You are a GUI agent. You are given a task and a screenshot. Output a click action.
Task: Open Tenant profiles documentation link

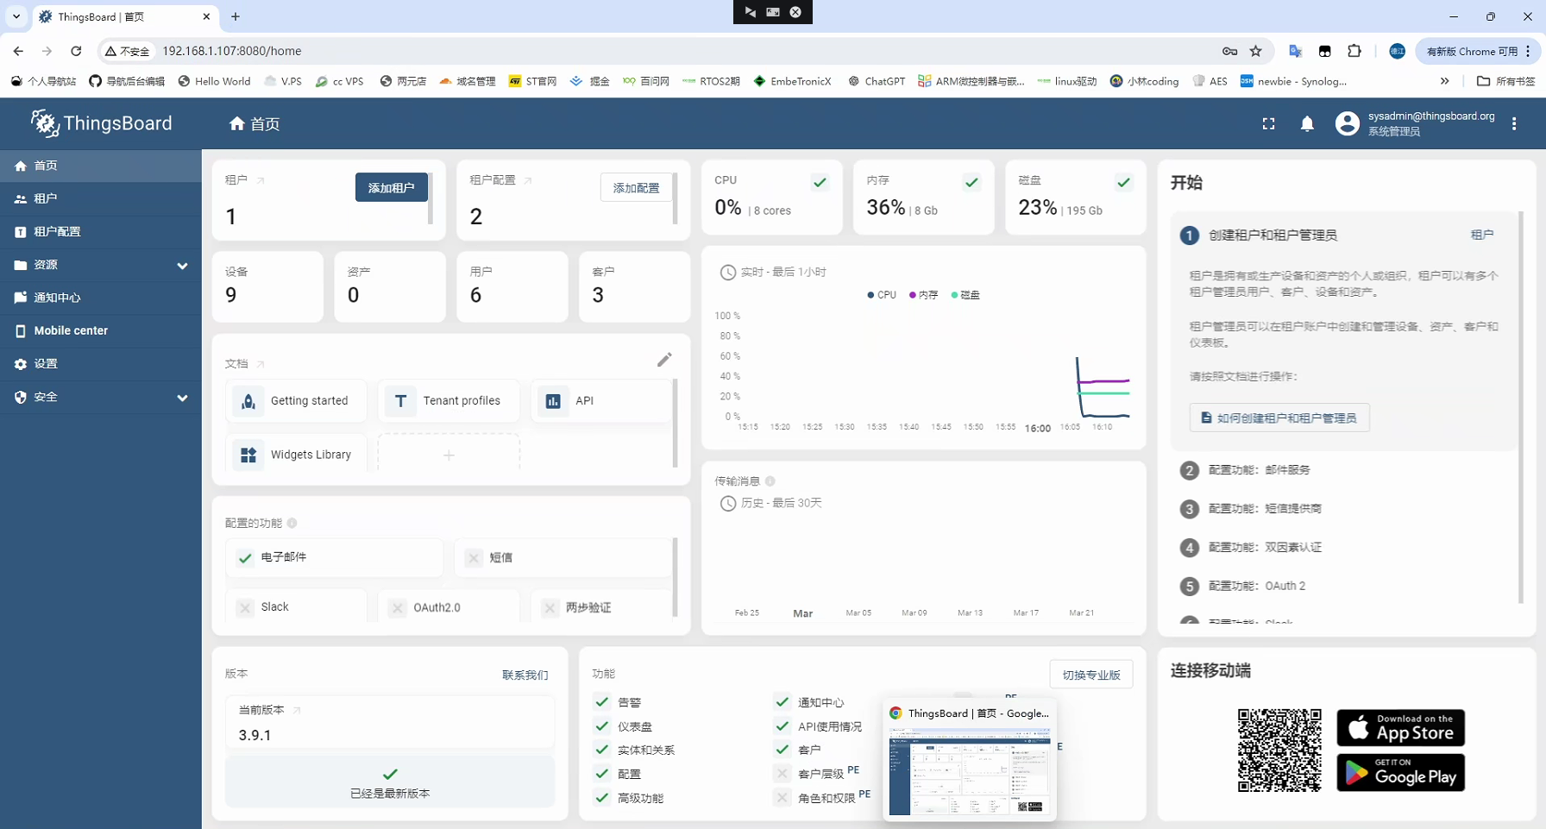(449, 401)
